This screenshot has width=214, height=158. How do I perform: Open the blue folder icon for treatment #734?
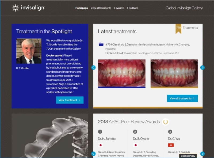pyautogui.click(x=101, y=44)
